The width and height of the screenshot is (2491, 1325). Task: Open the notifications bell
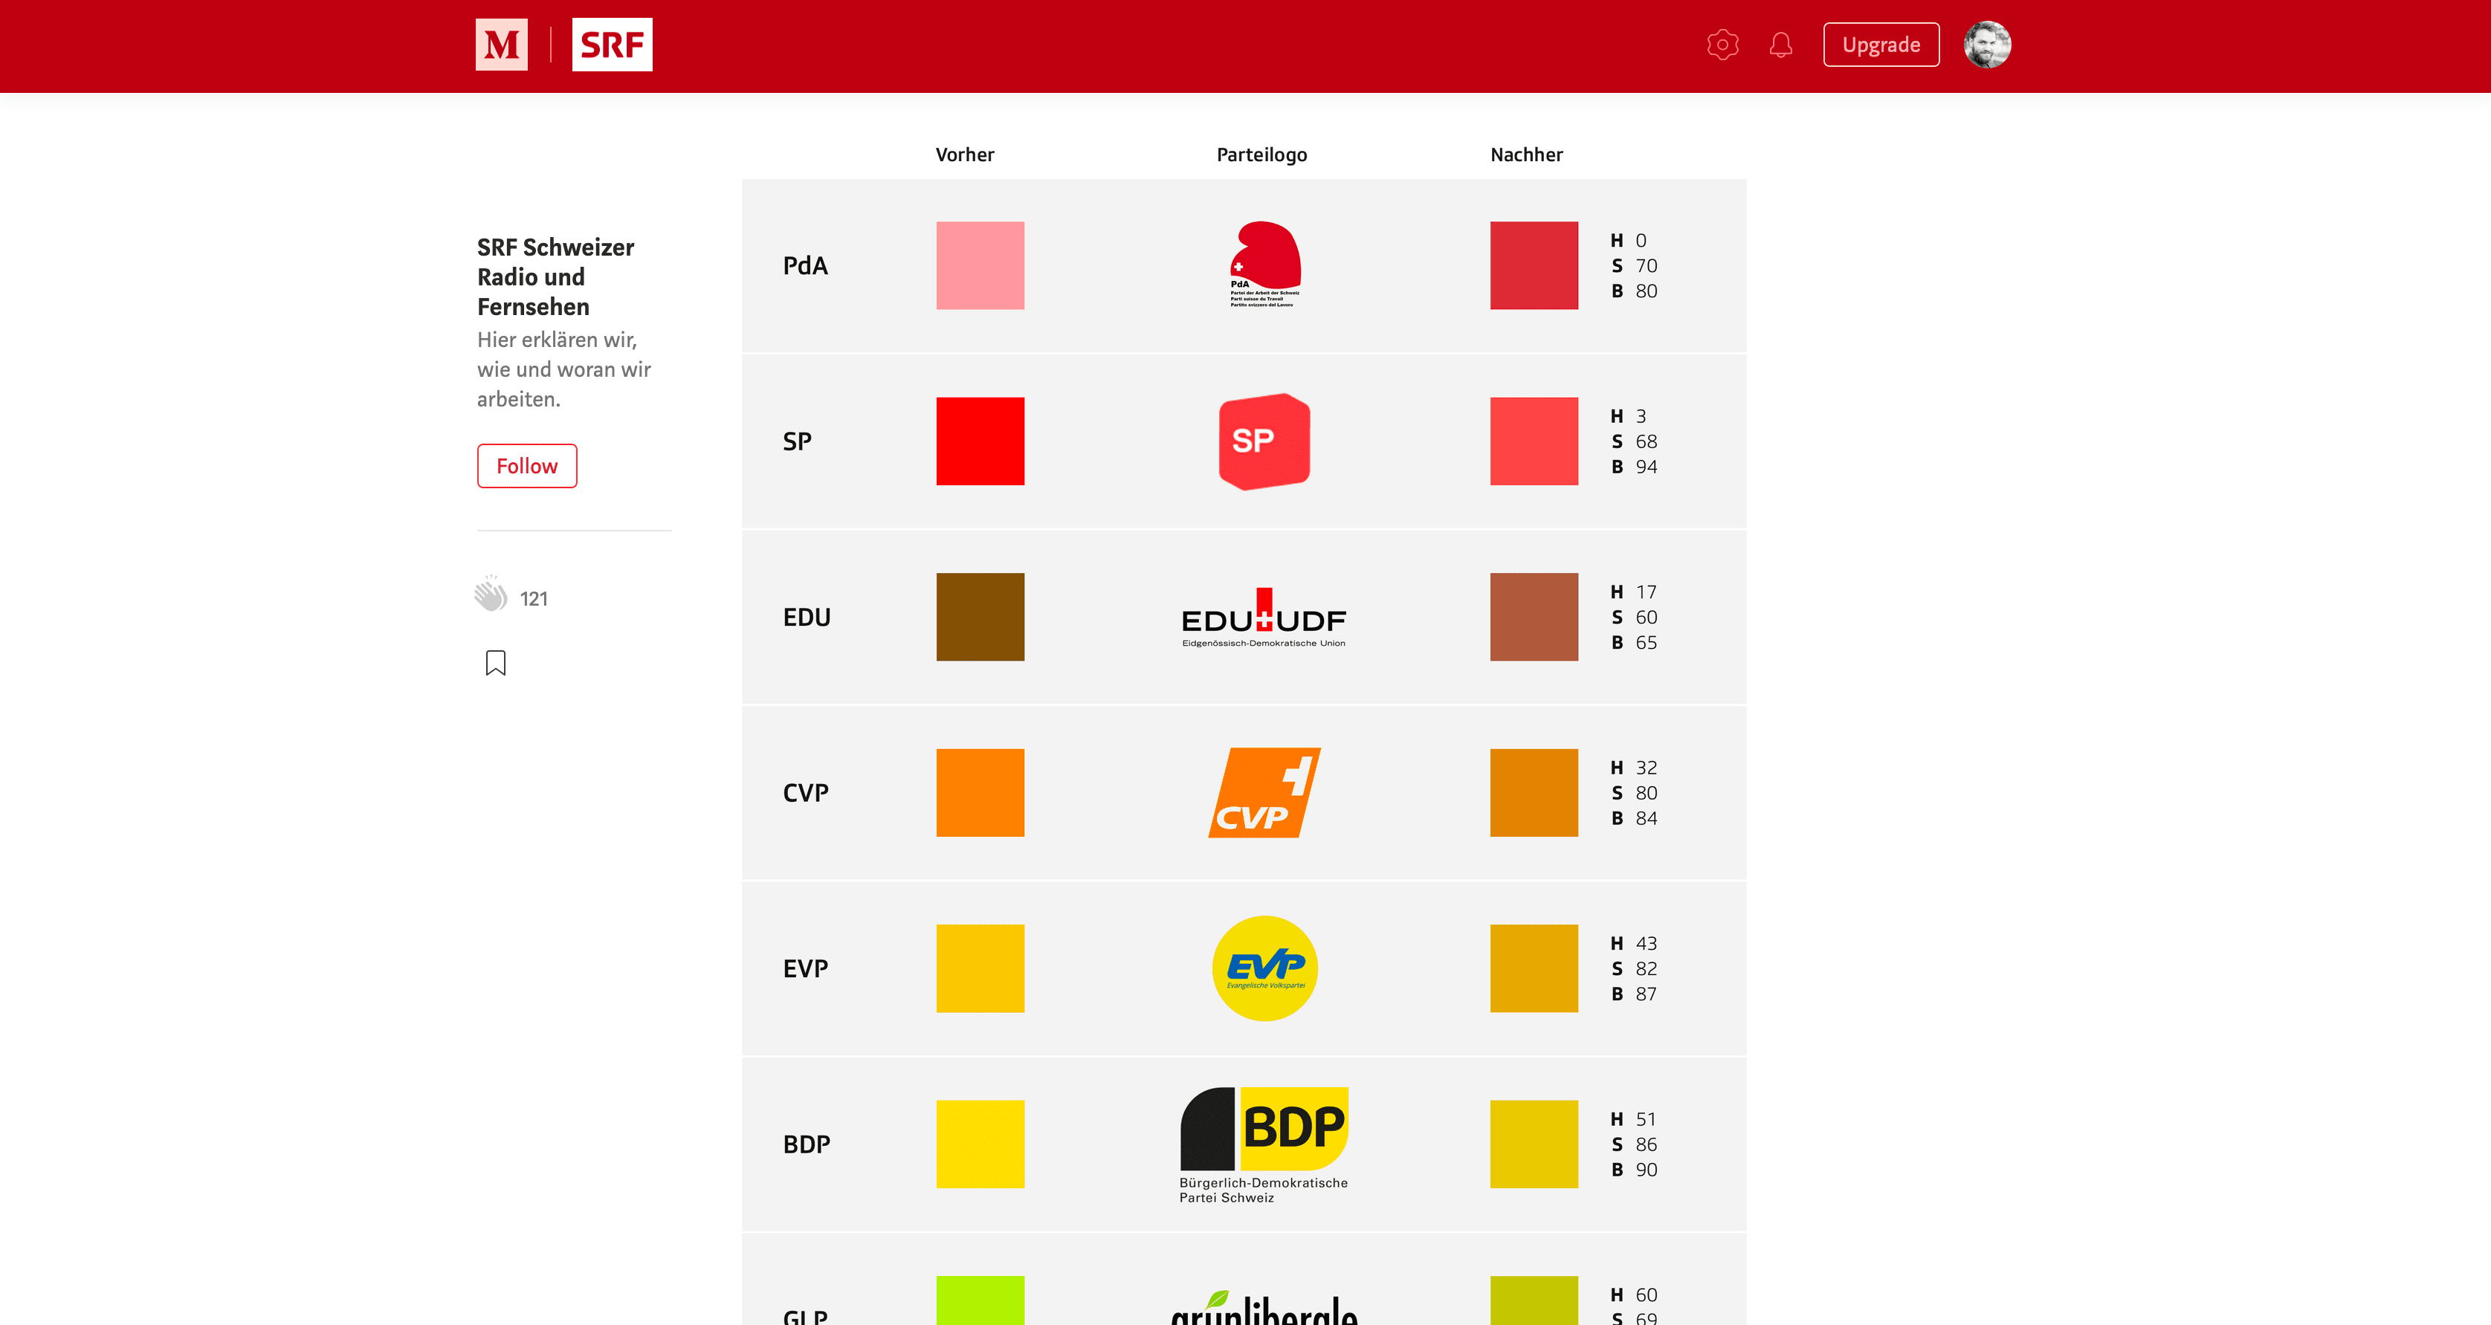click(1780, 45)
